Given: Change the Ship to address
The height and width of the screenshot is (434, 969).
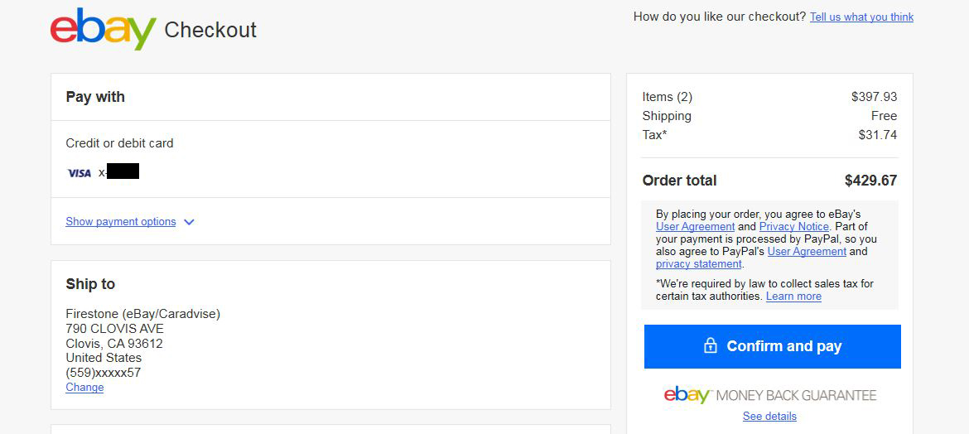Looking at the screenshot, I should 84,387.
